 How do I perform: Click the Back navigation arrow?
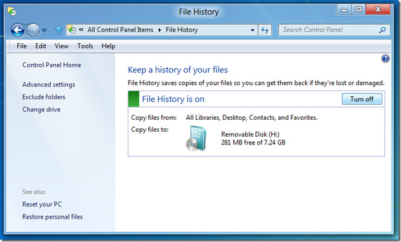click(18, 30)
